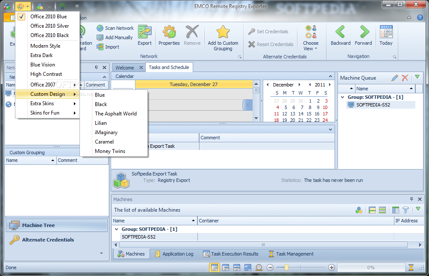Open the Machine Tree pane
Viewport: 429px width, 276px height.
57,225
